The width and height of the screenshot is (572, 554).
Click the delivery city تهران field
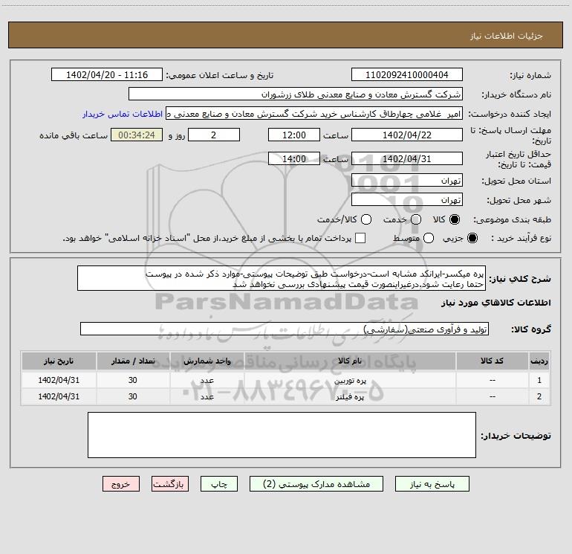tap(407, 200)
